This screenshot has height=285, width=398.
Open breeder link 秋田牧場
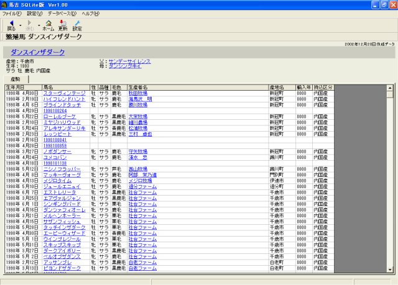pos(138,93)
